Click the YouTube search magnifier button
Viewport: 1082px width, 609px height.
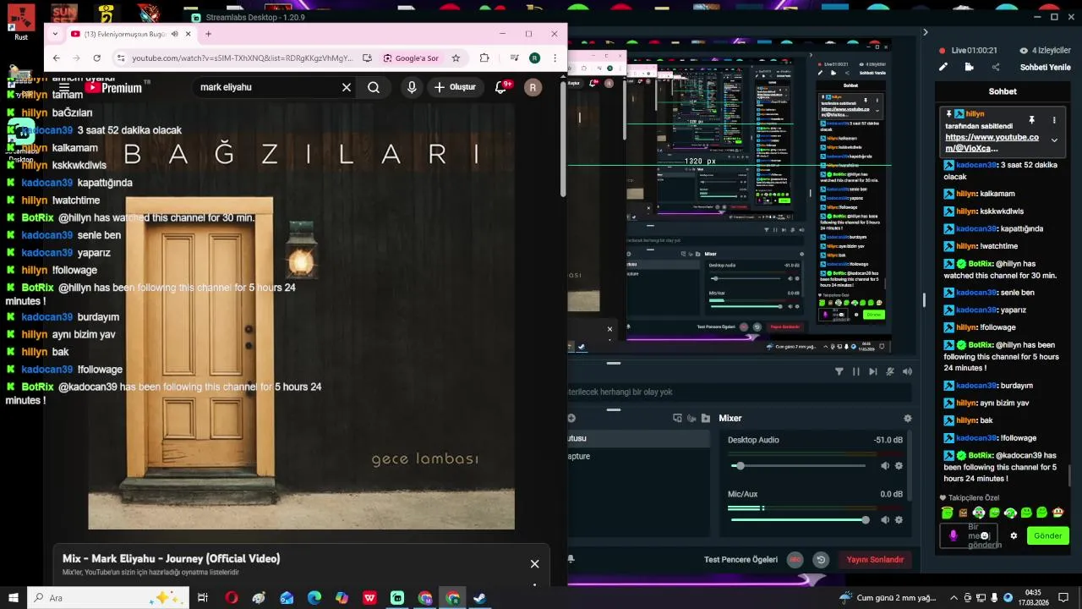pos(374,87)
